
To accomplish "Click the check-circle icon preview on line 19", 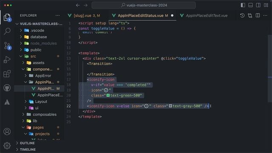I will 106,90.
